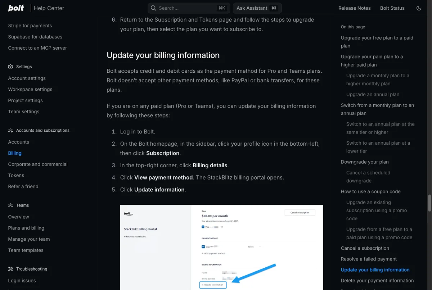
Task: Jump to Downgrade your plan section
Action: (365, 162)
